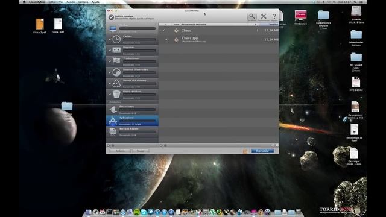This screenshot has width=386, height=217.
Task: Open the Binarios Universales yin-yang section
Action: click(x=116, y=72)
